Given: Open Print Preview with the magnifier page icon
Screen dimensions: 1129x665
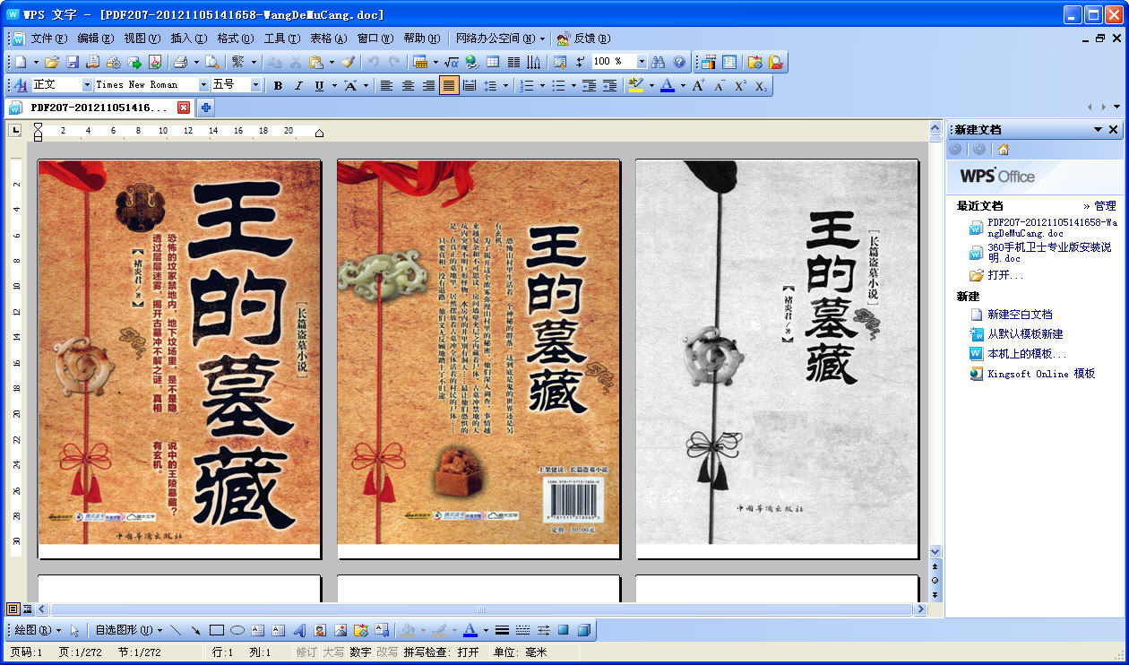Looking at the screenshot, I should pyautogui.click(x=211, y=62).
